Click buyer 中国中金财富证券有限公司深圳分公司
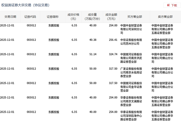Viewport: 181px width, 124px height. (131, 29)
